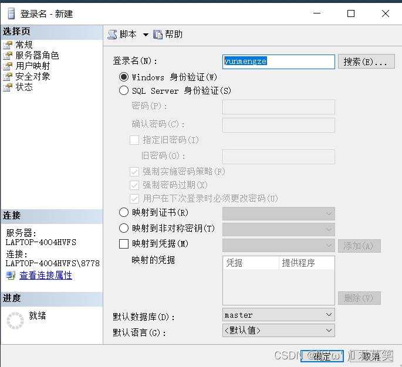Open the credential mapping dropdown
The image size is (402, 367).
[279, 245]
